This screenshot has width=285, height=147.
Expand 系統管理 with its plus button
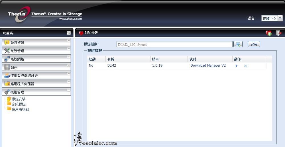pyautogui.click(x=69, y=49)
